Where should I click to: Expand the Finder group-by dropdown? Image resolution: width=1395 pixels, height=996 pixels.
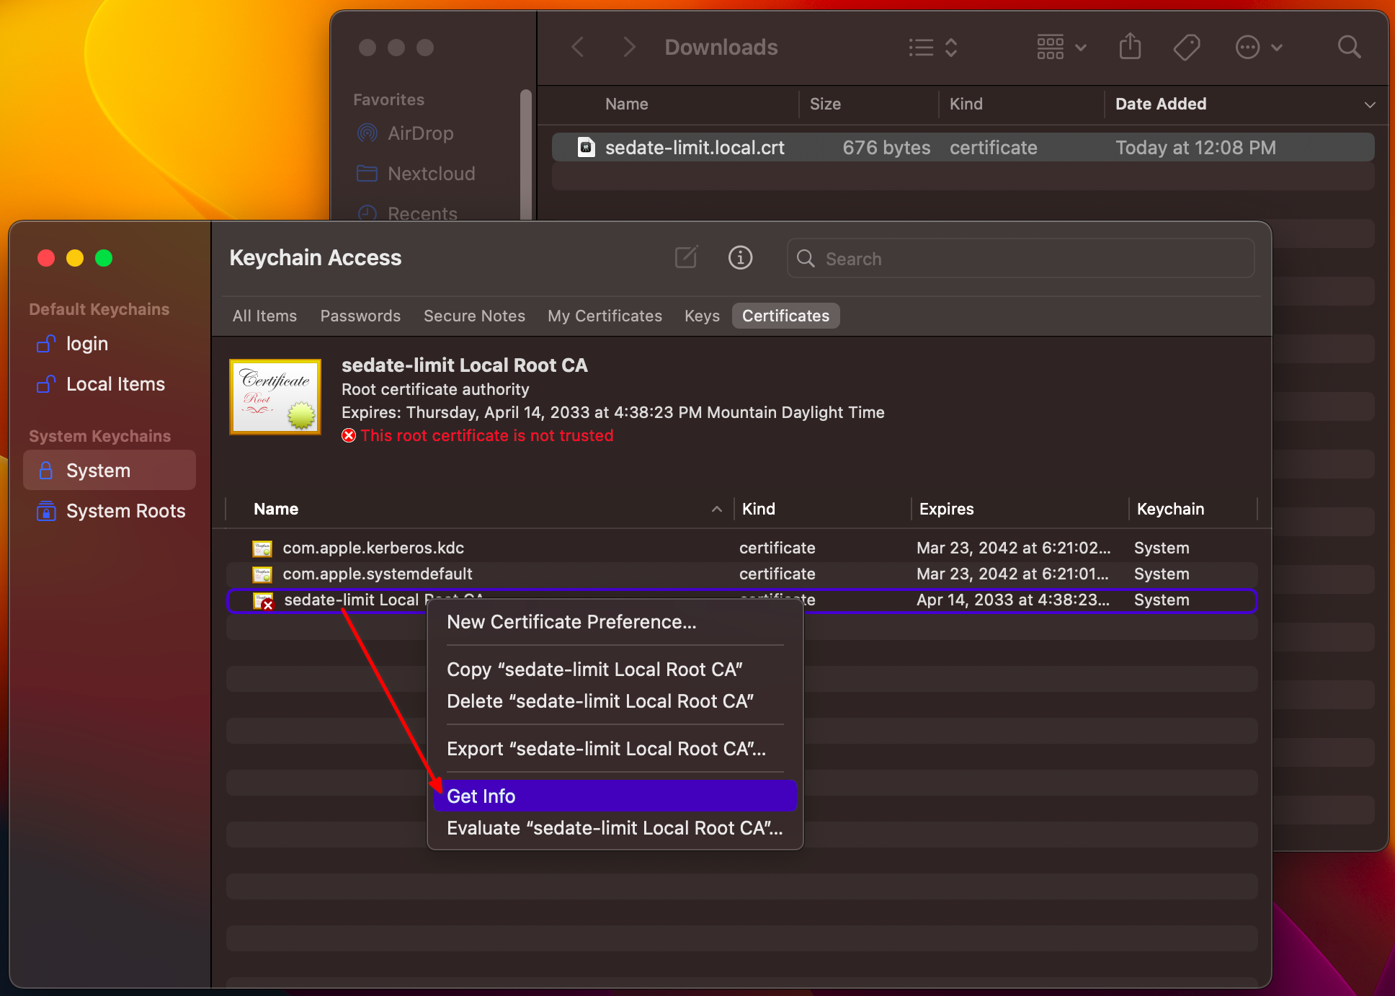(x=1061, y=48)
